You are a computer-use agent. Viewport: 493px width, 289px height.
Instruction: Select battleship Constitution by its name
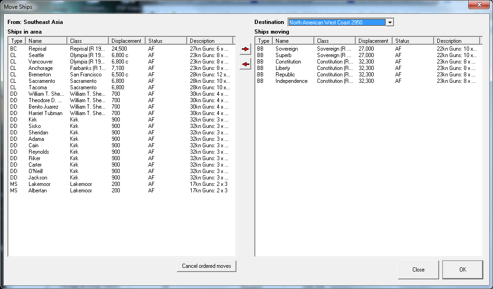(288, 62)
